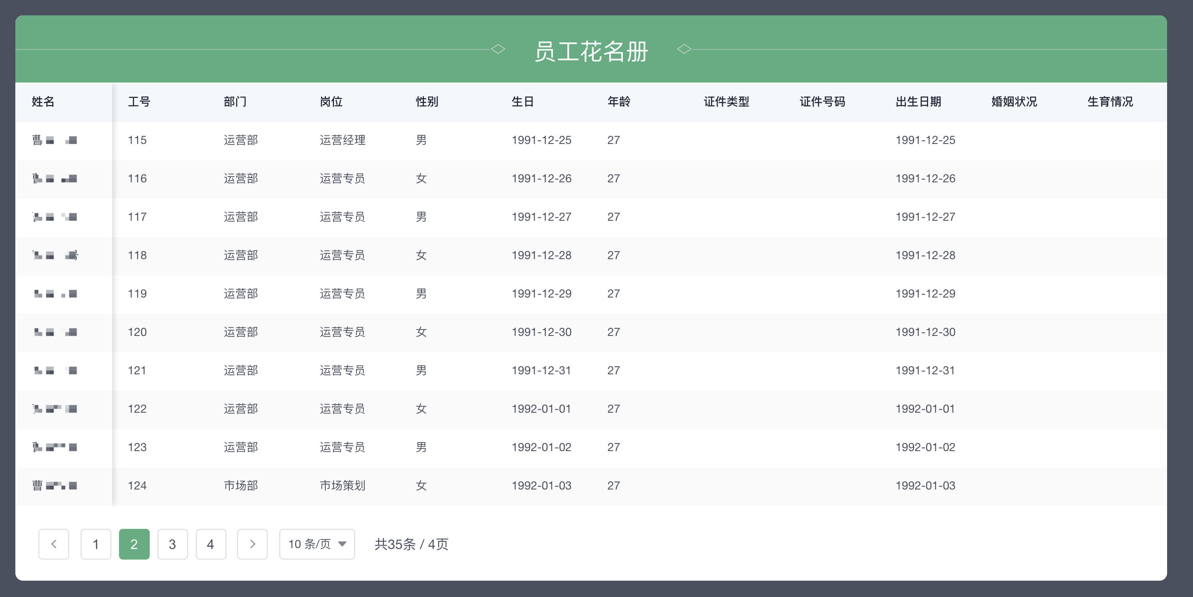
Task: Select employee number 116 cell
Action: pyautogui.click(x=137, y=179)
